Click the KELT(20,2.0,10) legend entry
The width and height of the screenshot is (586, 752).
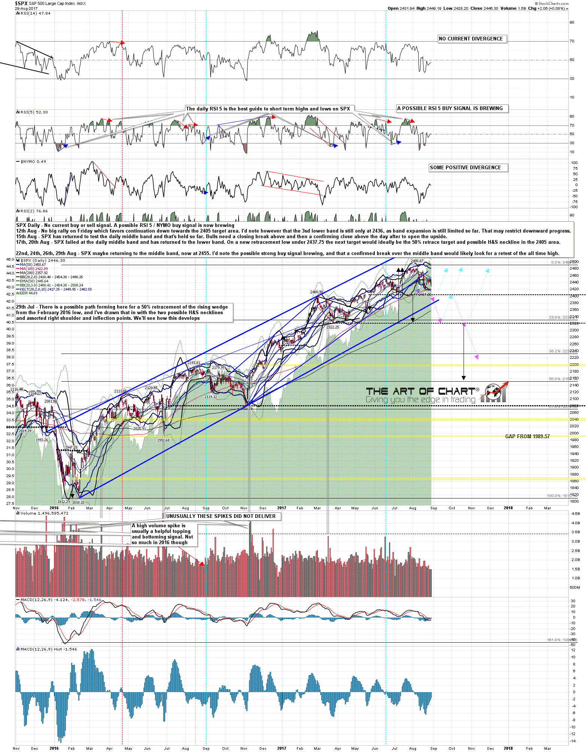tap(54, 289)
